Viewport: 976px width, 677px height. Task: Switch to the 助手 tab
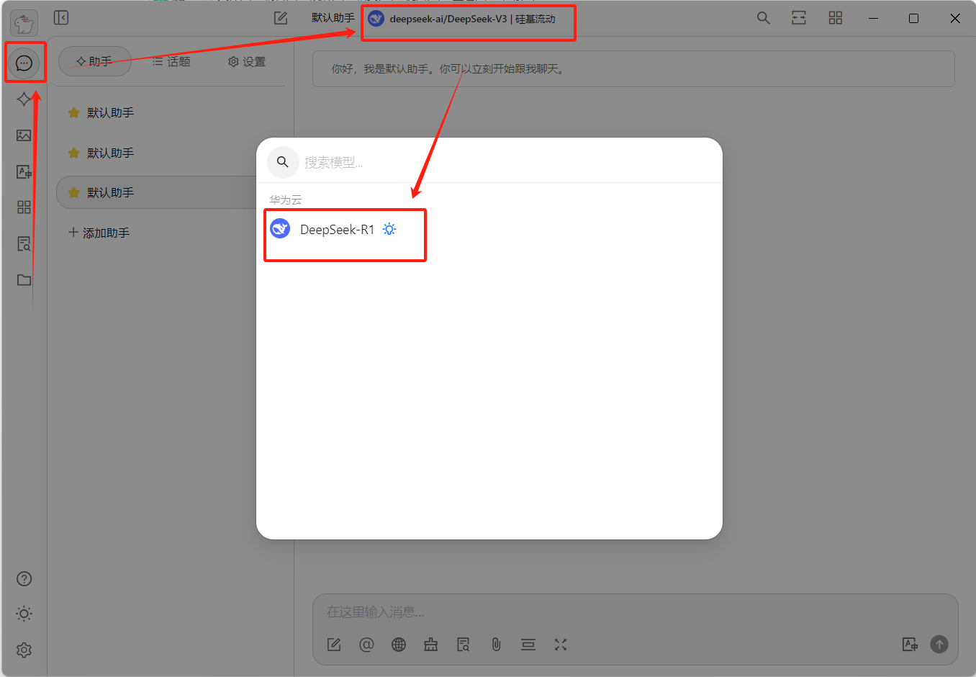[x=94, y=62]
